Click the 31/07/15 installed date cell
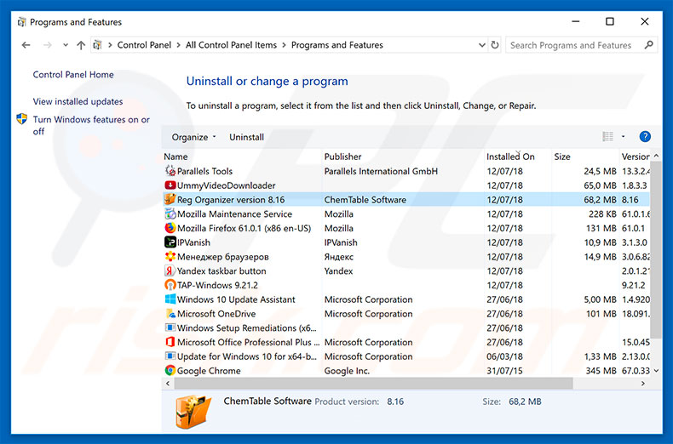 click(504, 371)
